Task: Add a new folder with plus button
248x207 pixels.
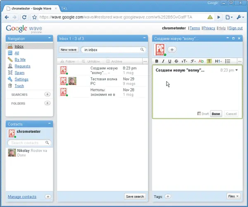Action: click(x=47, y=103)
